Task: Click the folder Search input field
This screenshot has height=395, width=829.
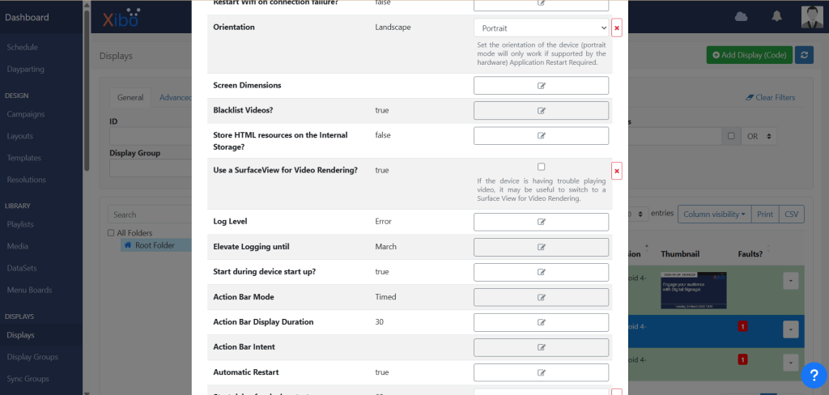Action: click(150, 214)
